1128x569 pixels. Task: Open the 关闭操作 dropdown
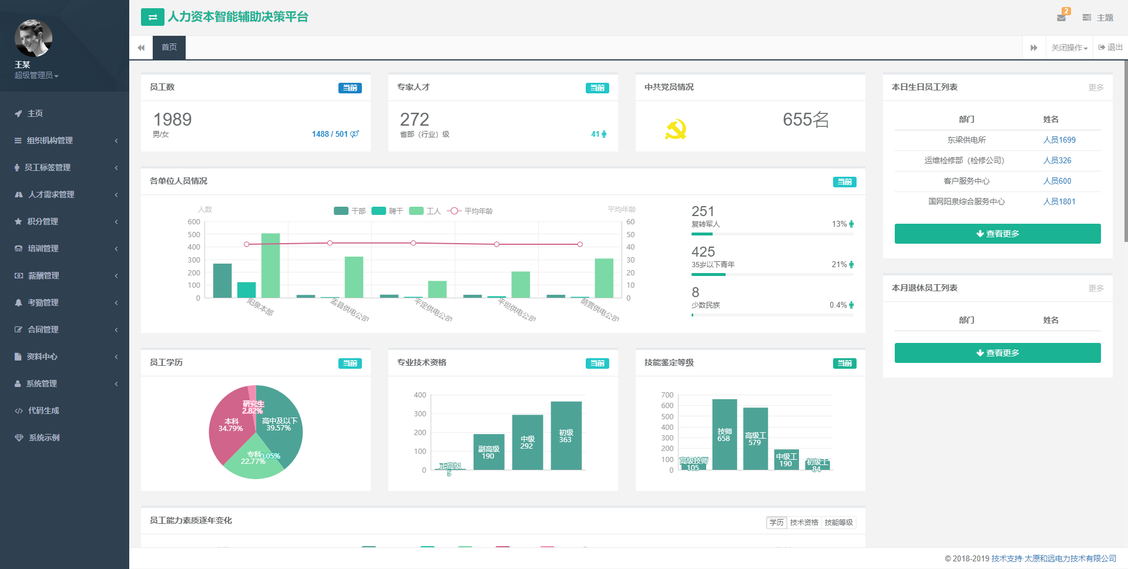point(1069,48)
